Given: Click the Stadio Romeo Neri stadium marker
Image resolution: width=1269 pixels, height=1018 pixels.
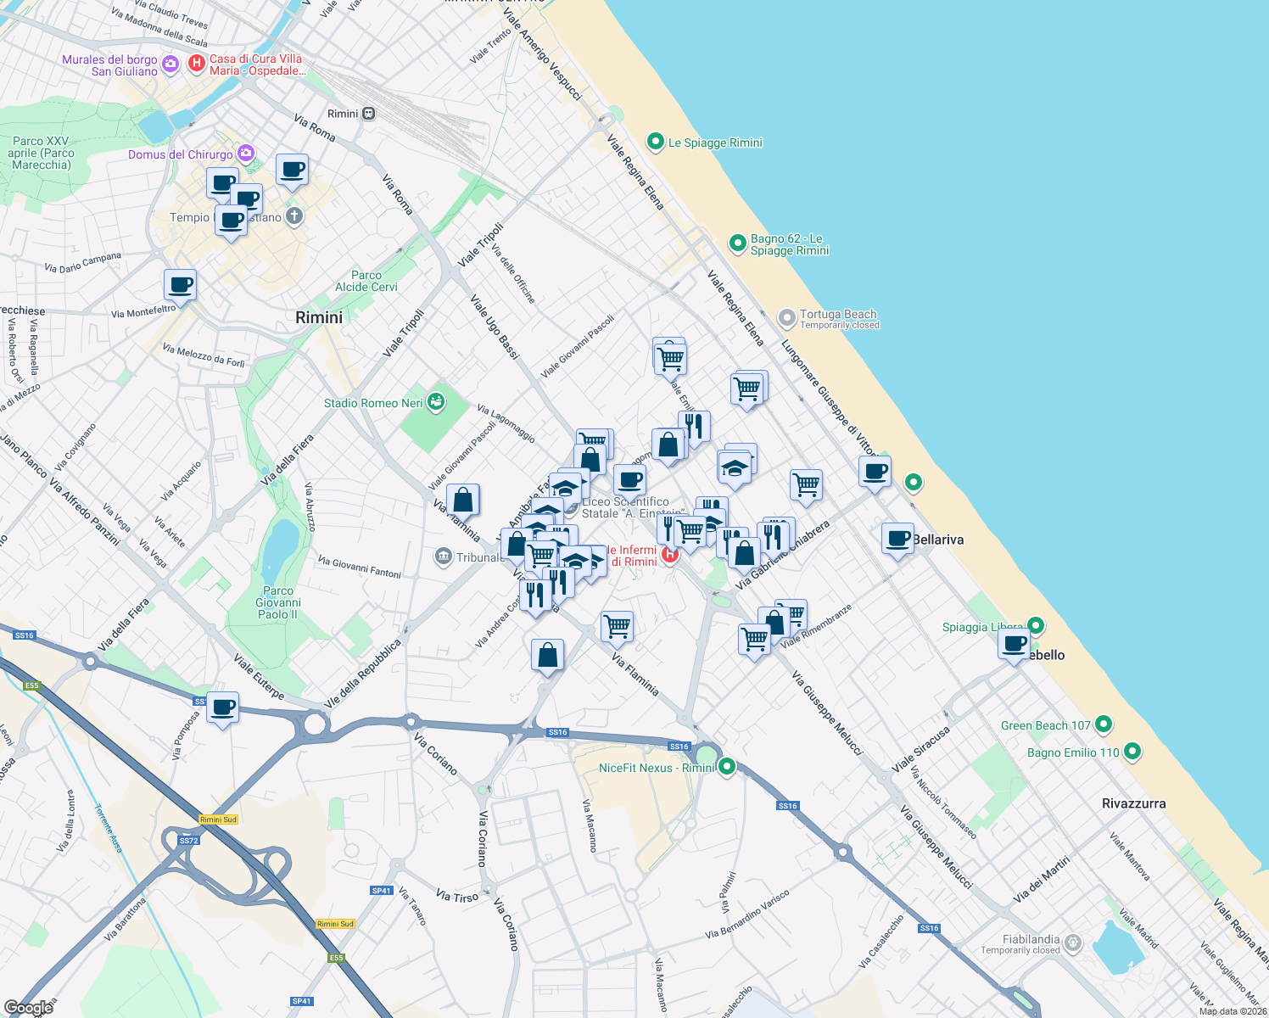Looking at the screenshot, I should point(435,402).
